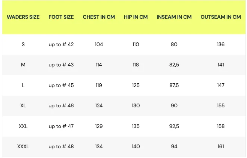Click foot size "up to # 42"
247x158 pixels.
pyautogui.click(x=61, y=45)
